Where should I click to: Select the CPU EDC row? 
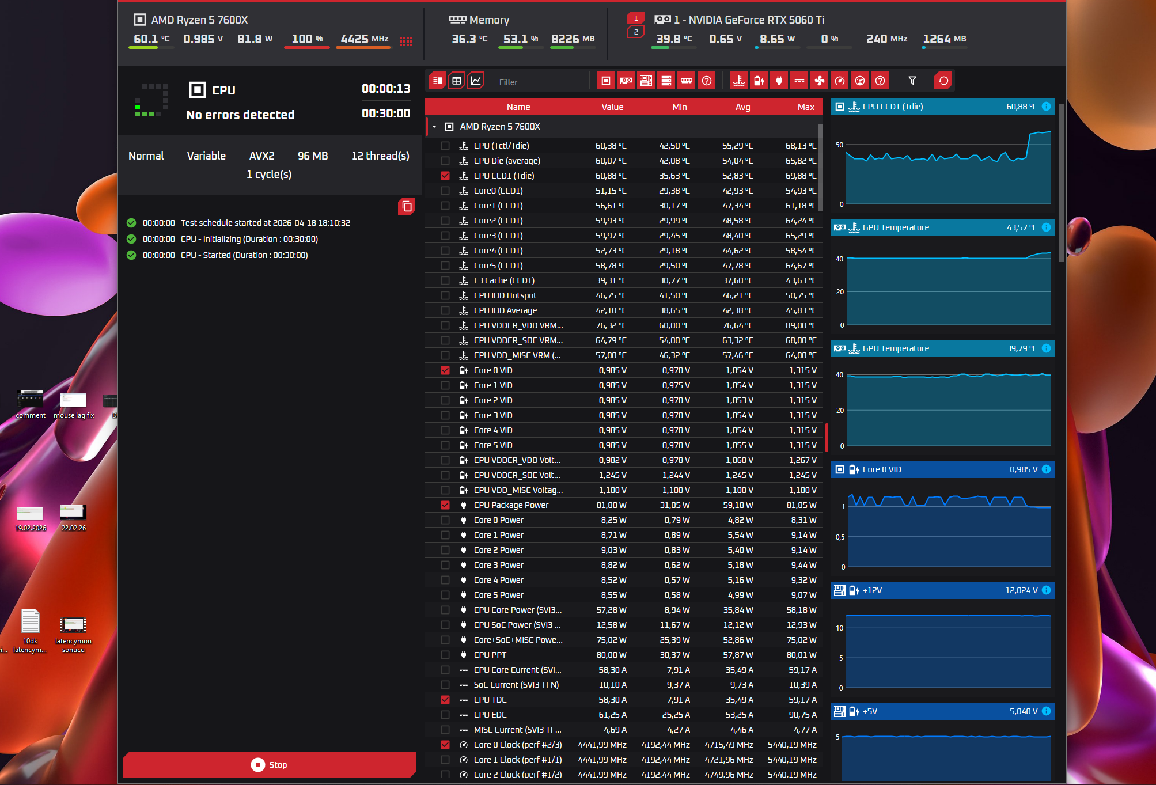coord(623,715)
